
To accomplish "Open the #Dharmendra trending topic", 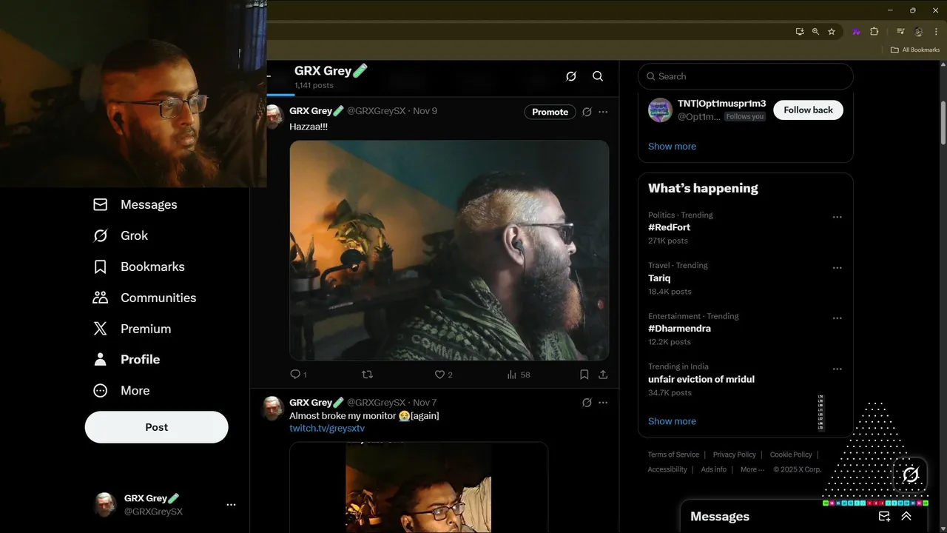I will (679, 329).
